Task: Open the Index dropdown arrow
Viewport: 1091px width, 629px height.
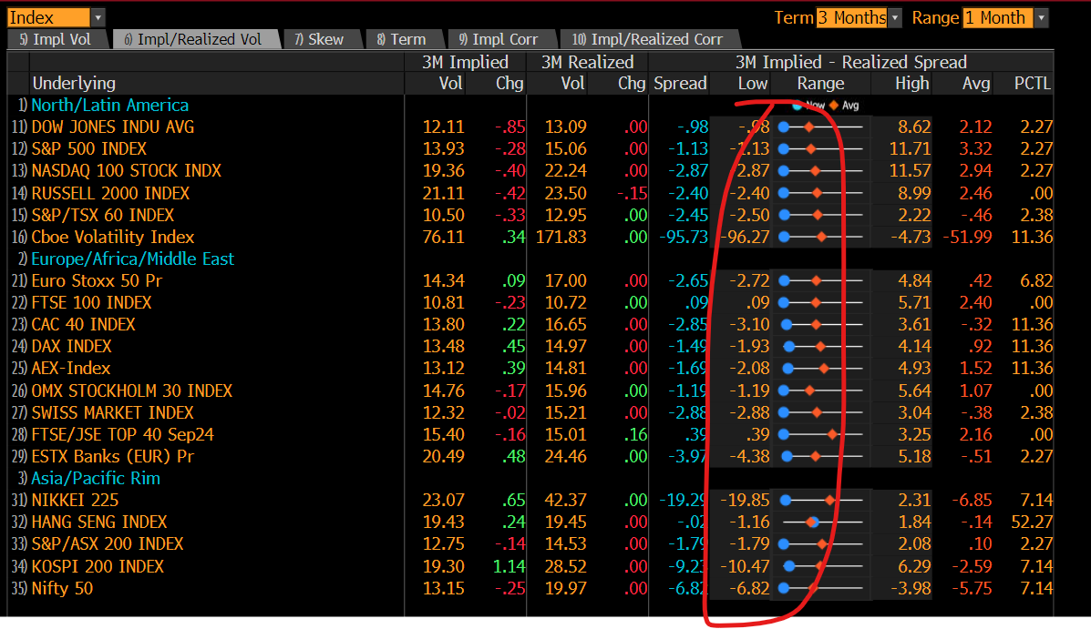Action: tap(98, 17)
